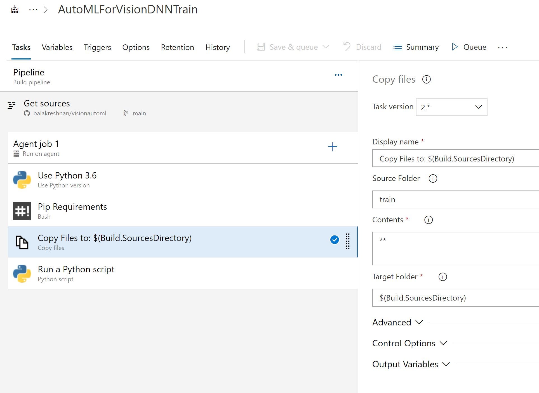Screen dimensions: 539x393
Task: Click the Contents info icon
Action: pyautogui.click(x=428, y=220)
